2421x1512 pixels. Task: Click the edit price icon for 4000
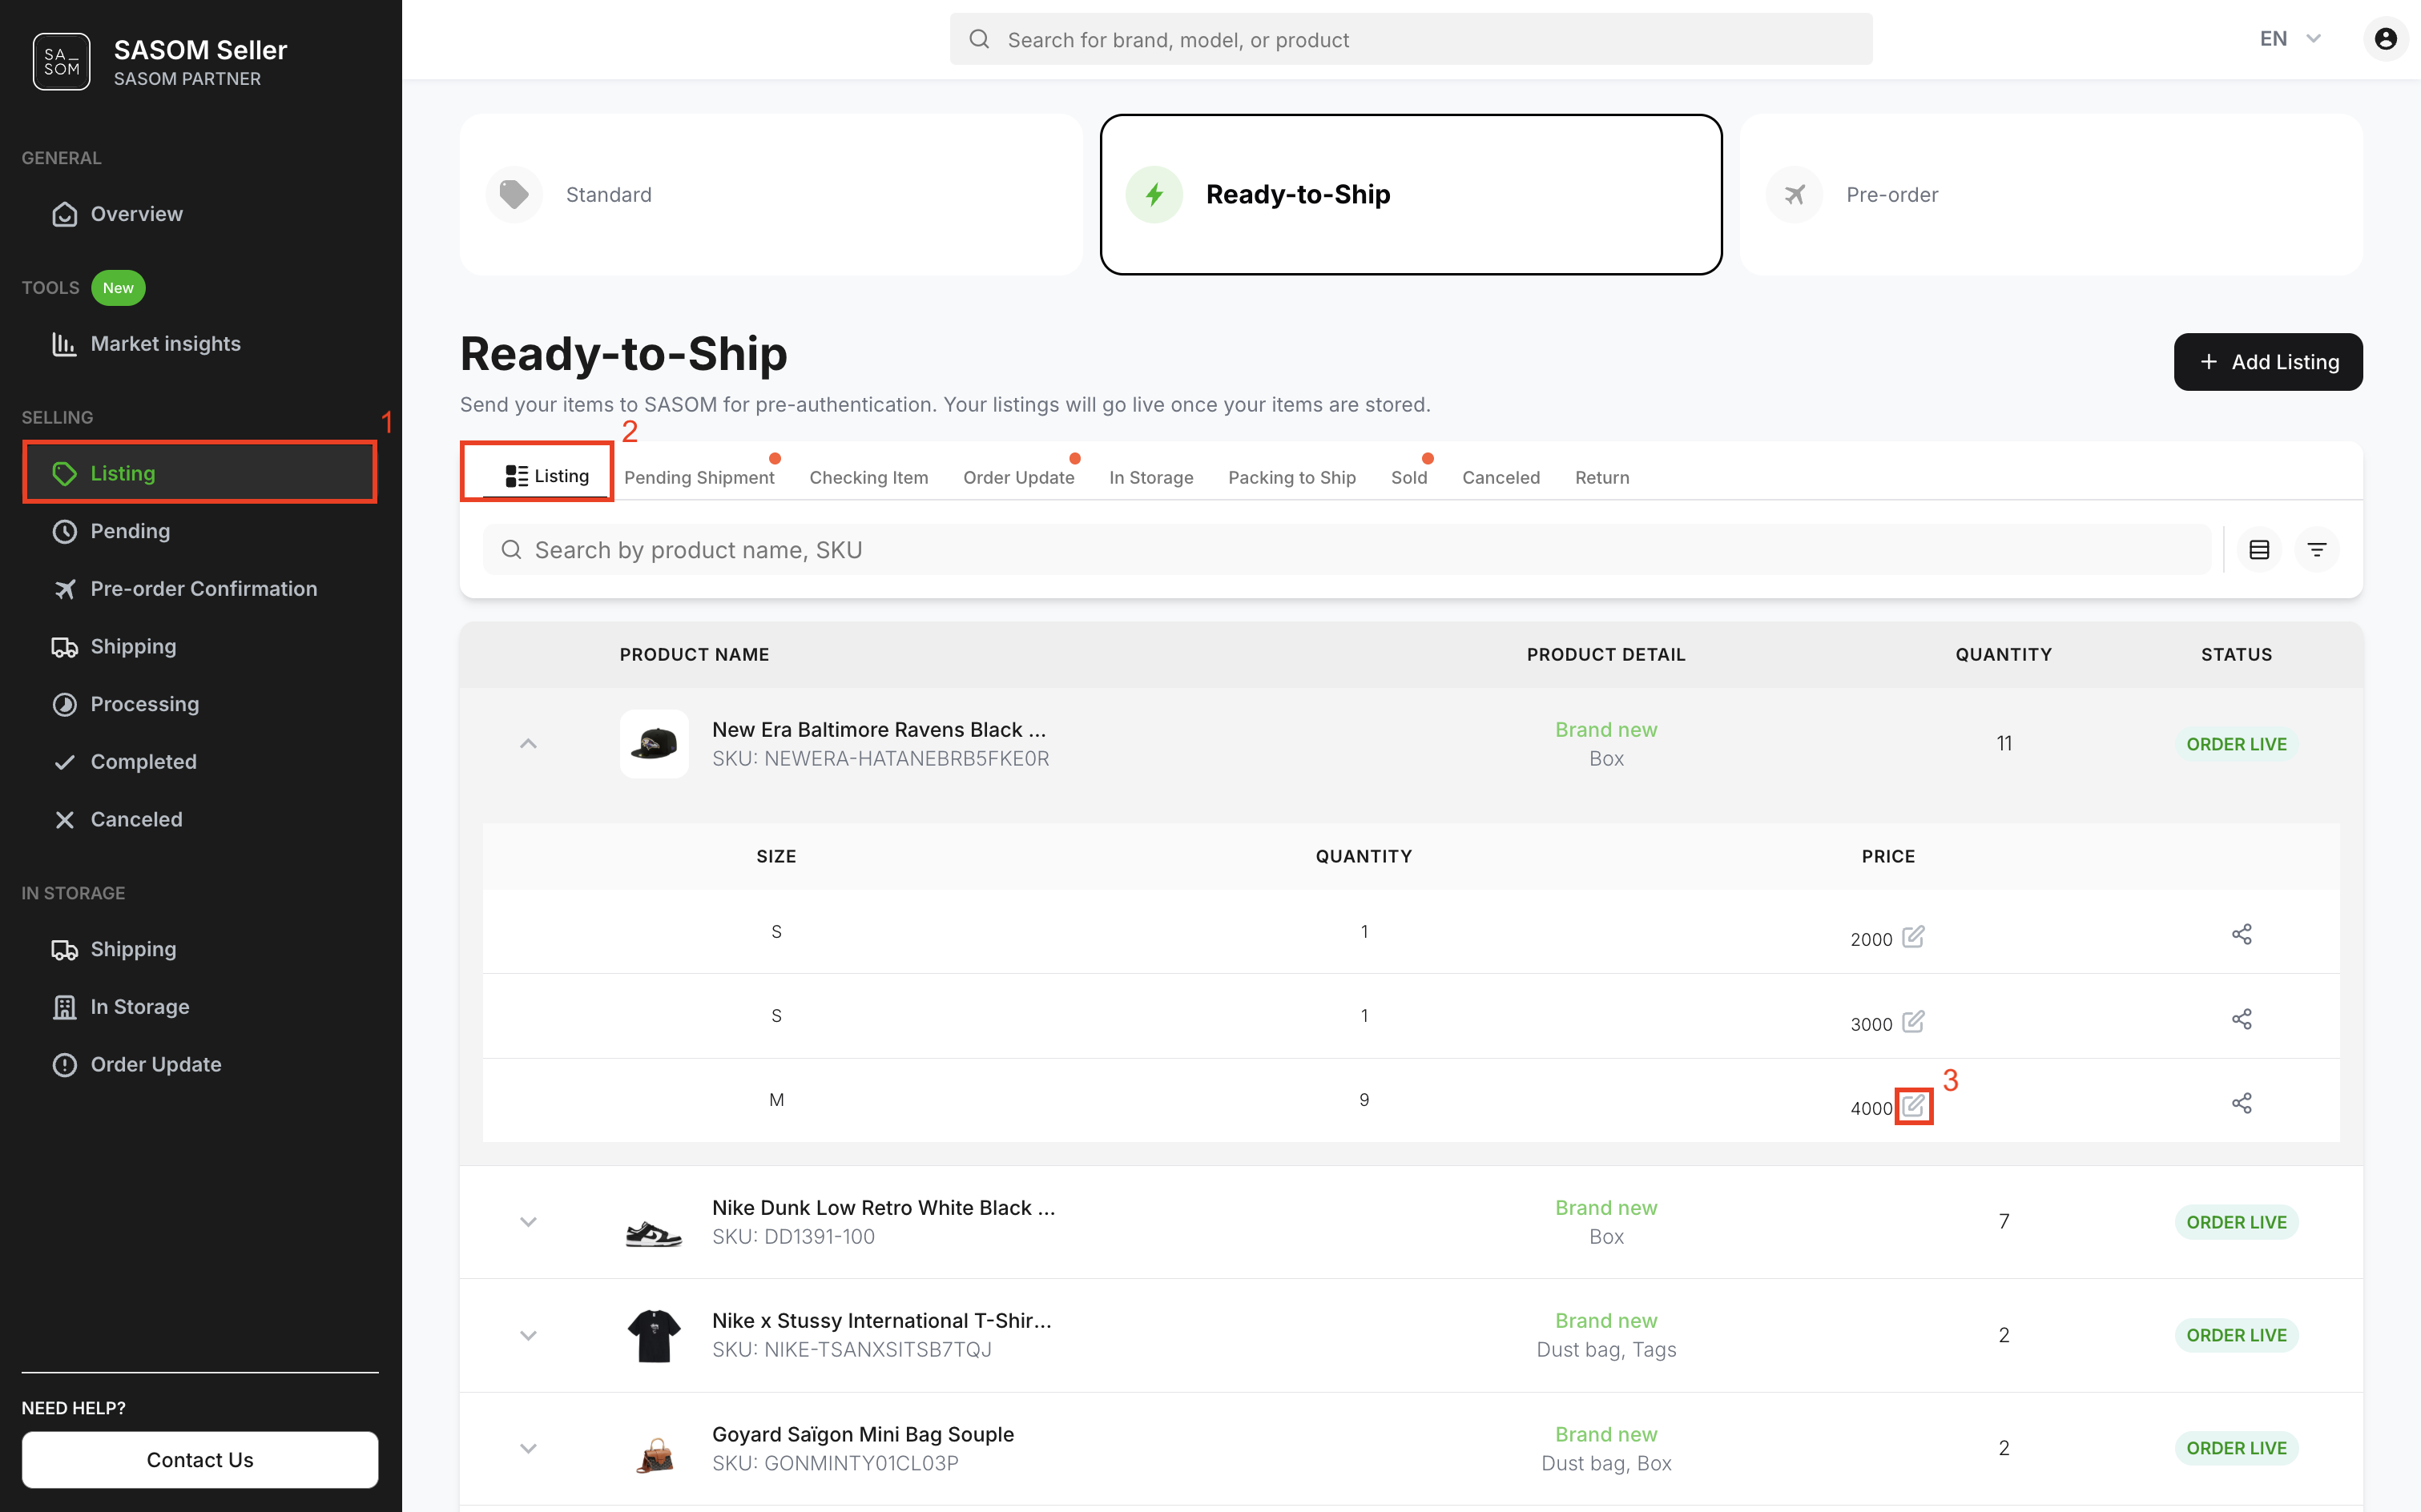point(1913,1105)
